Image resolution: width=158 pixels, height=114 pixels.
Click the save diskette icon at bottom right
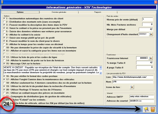pyautogui.click(x=146, y=110)
